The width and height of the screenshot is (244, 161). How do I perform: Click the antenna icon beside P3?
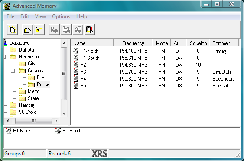coord(76,72)
